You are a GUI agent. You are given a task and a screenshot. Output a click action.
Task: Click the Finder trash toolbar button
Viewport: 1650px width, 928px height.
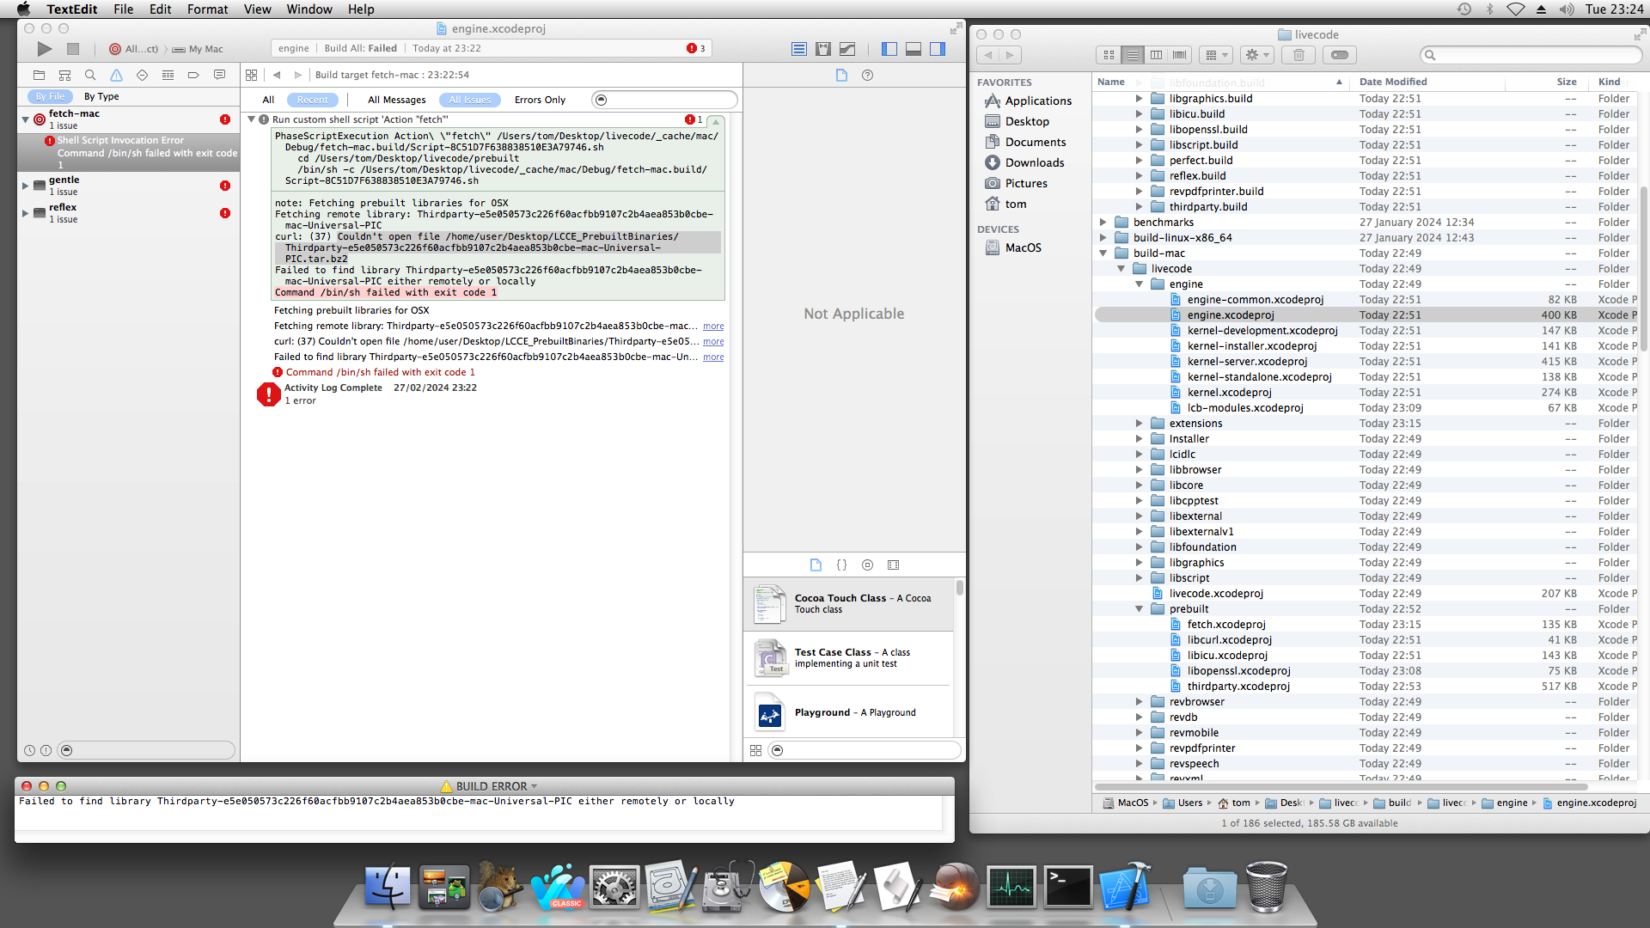1299,55
